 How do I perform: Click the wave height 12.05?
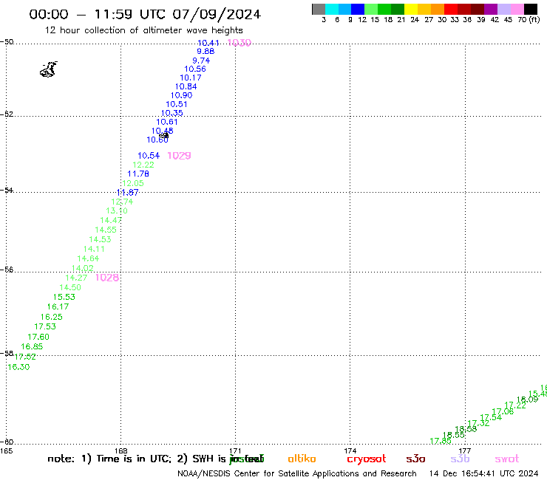click(x=133, y=183)
